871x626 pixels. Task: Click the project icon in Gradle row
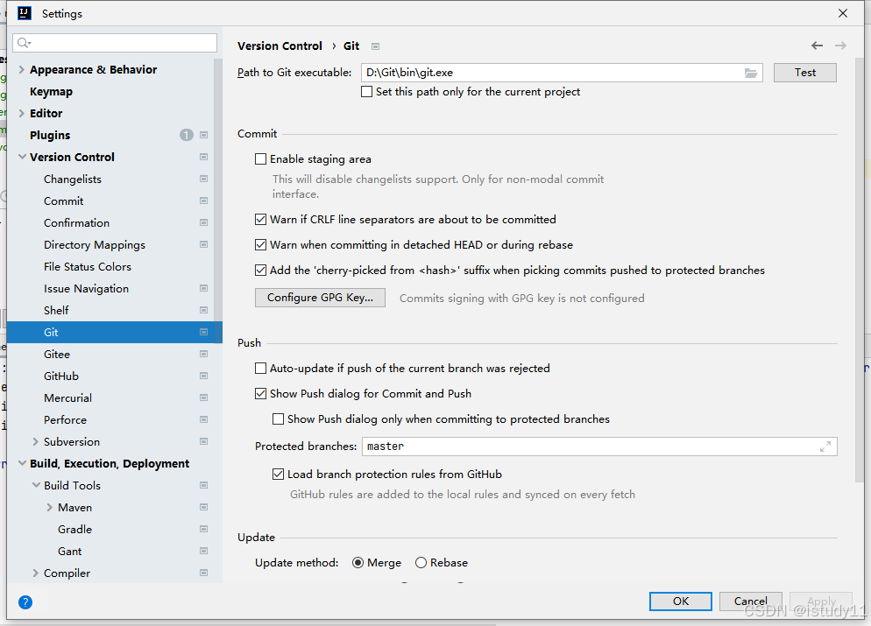click(x=204, y=529)
